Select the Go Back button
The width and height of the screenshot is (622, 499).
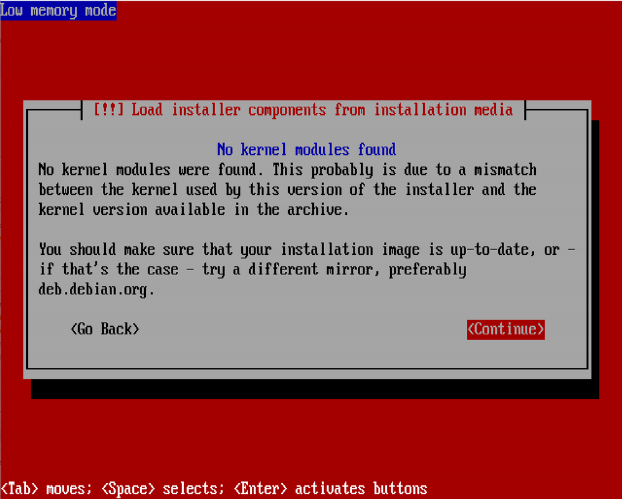105,329
